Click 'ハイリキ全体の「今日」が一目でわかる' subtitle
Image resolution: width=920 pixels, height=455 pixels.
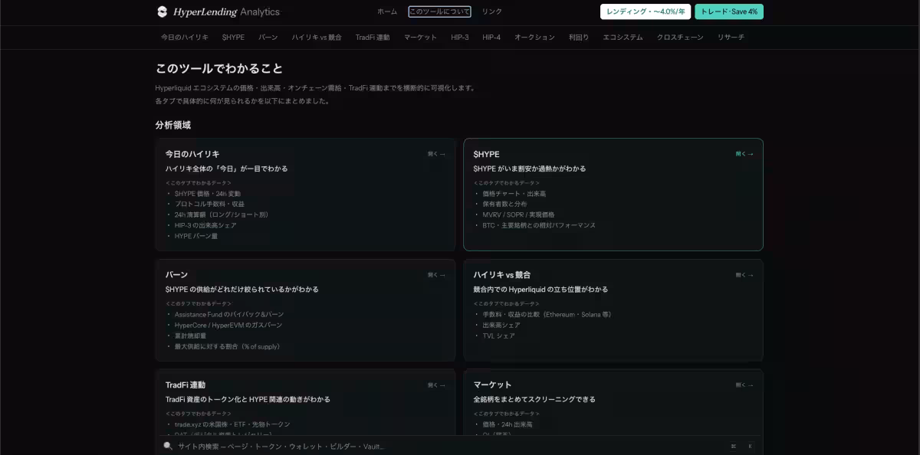227,169
